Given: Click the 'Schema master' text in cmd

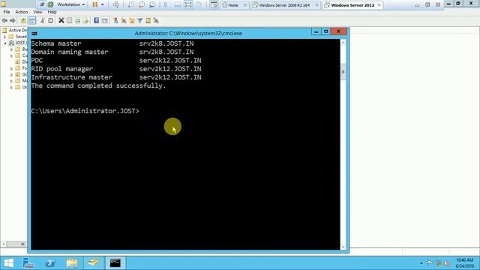Looking at the screenshot, I should click(56, 43).
